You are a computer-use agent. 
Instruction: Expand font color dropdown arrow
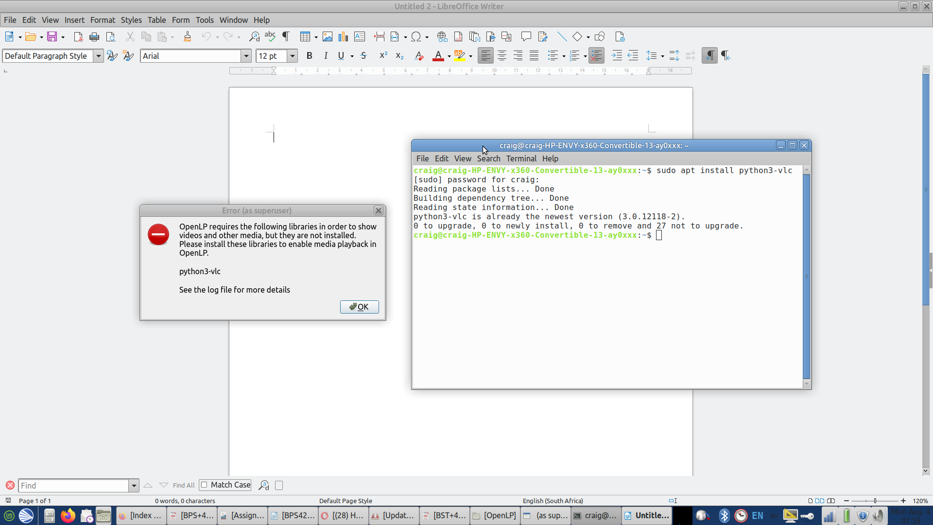[449, 56]
